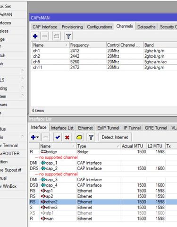Open the Configurations tab
The image size is (177, 227).
click(x=100, y=27)
